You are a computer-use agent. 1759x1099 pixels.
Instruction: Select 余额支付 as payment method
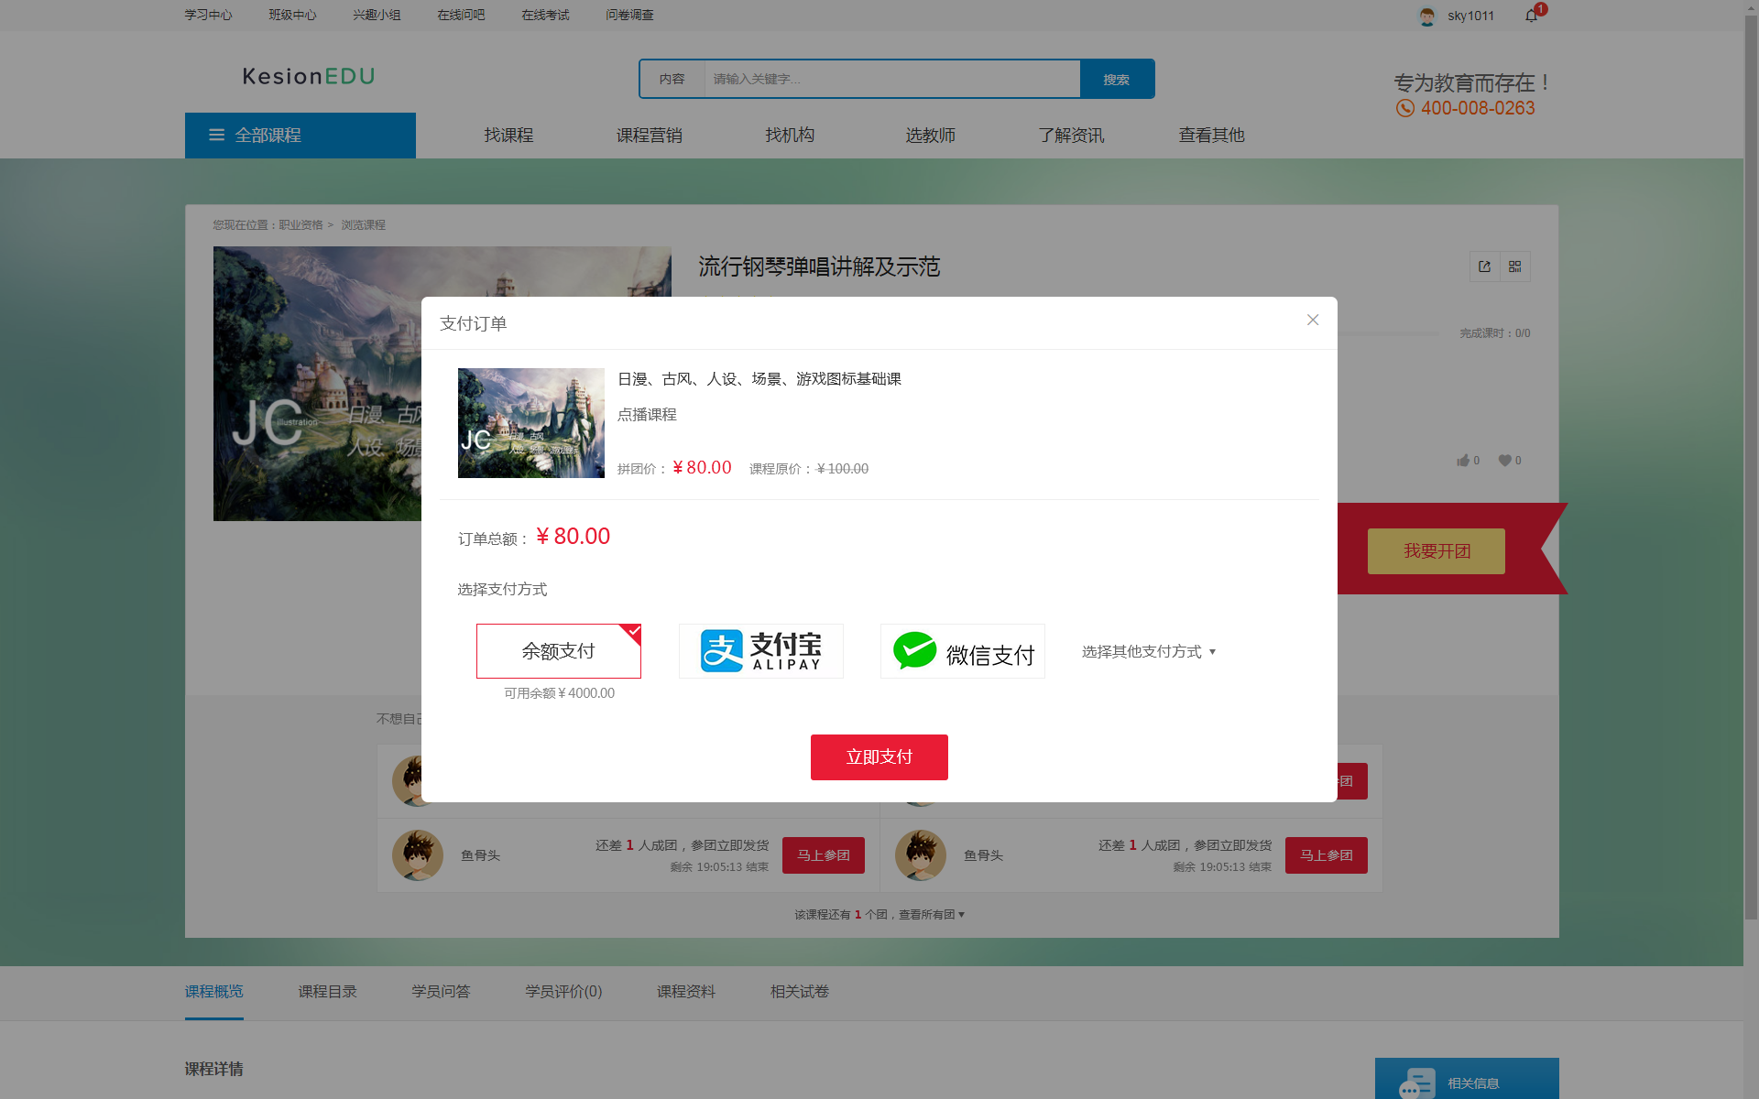[x=558, y=651]
